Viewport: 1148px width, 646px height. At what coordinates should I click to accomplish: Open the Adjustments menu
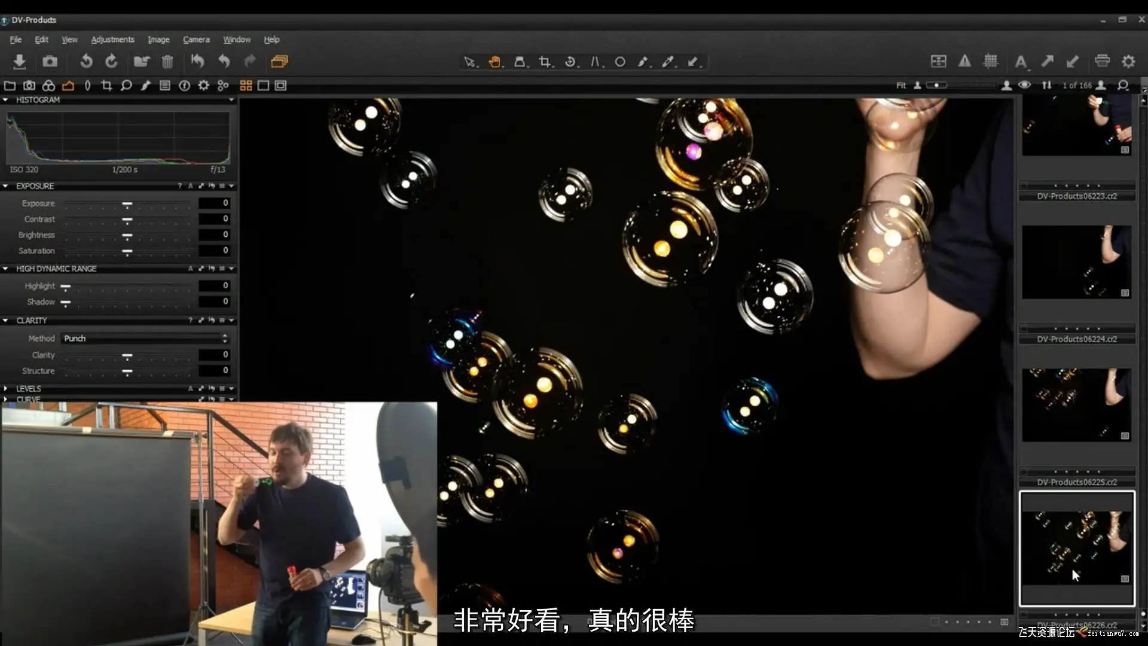[x=112, y=39]
